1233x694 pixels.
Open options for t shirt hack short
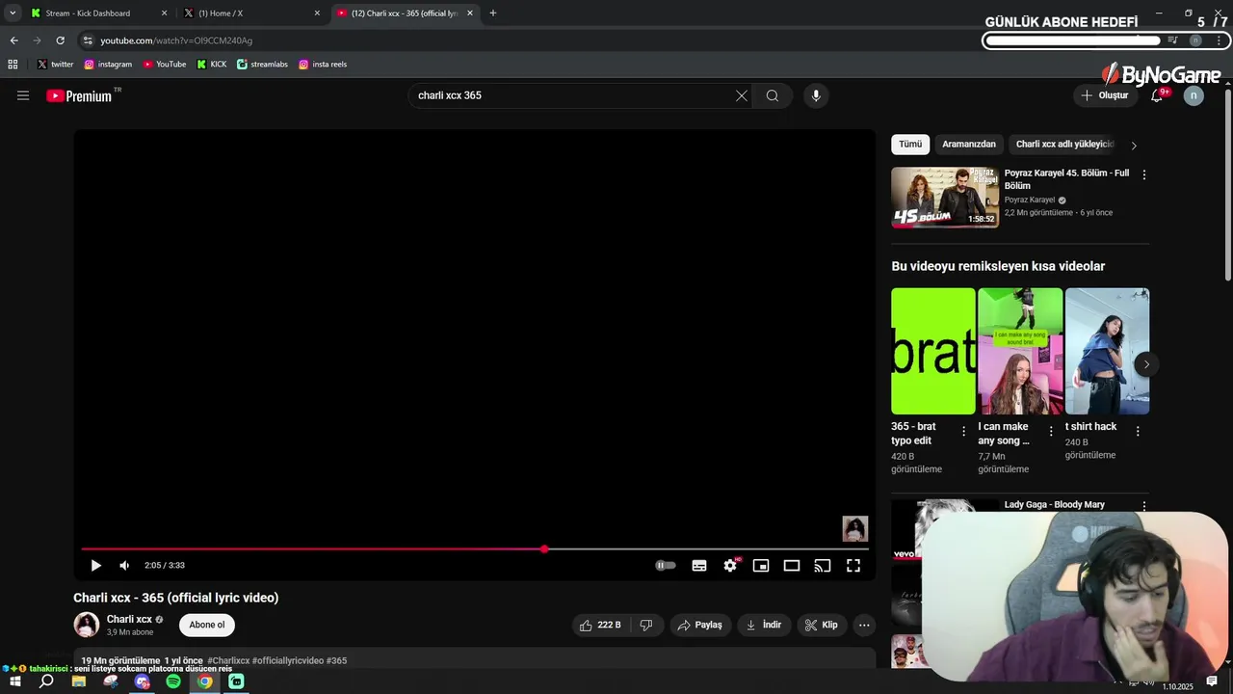coord(1138,432)
